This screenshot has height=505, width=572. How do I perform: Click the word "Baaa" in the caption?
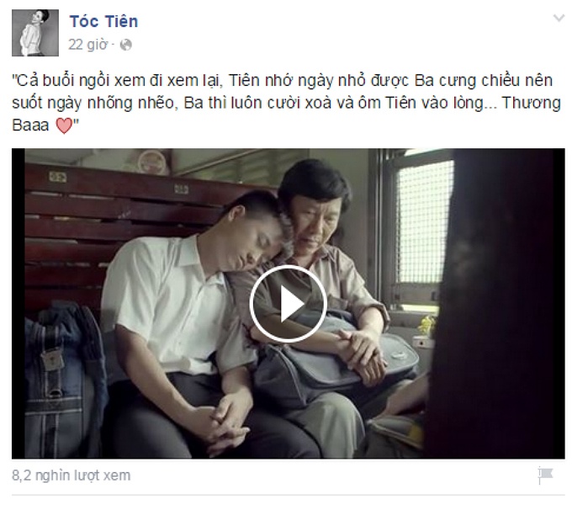tap(30, 125)
